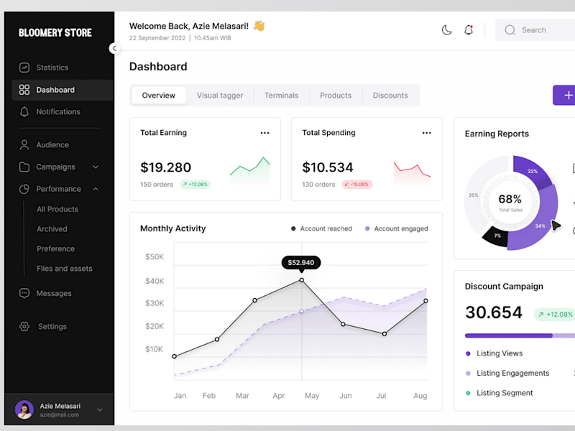Open Settings menu item

point(52,327)
